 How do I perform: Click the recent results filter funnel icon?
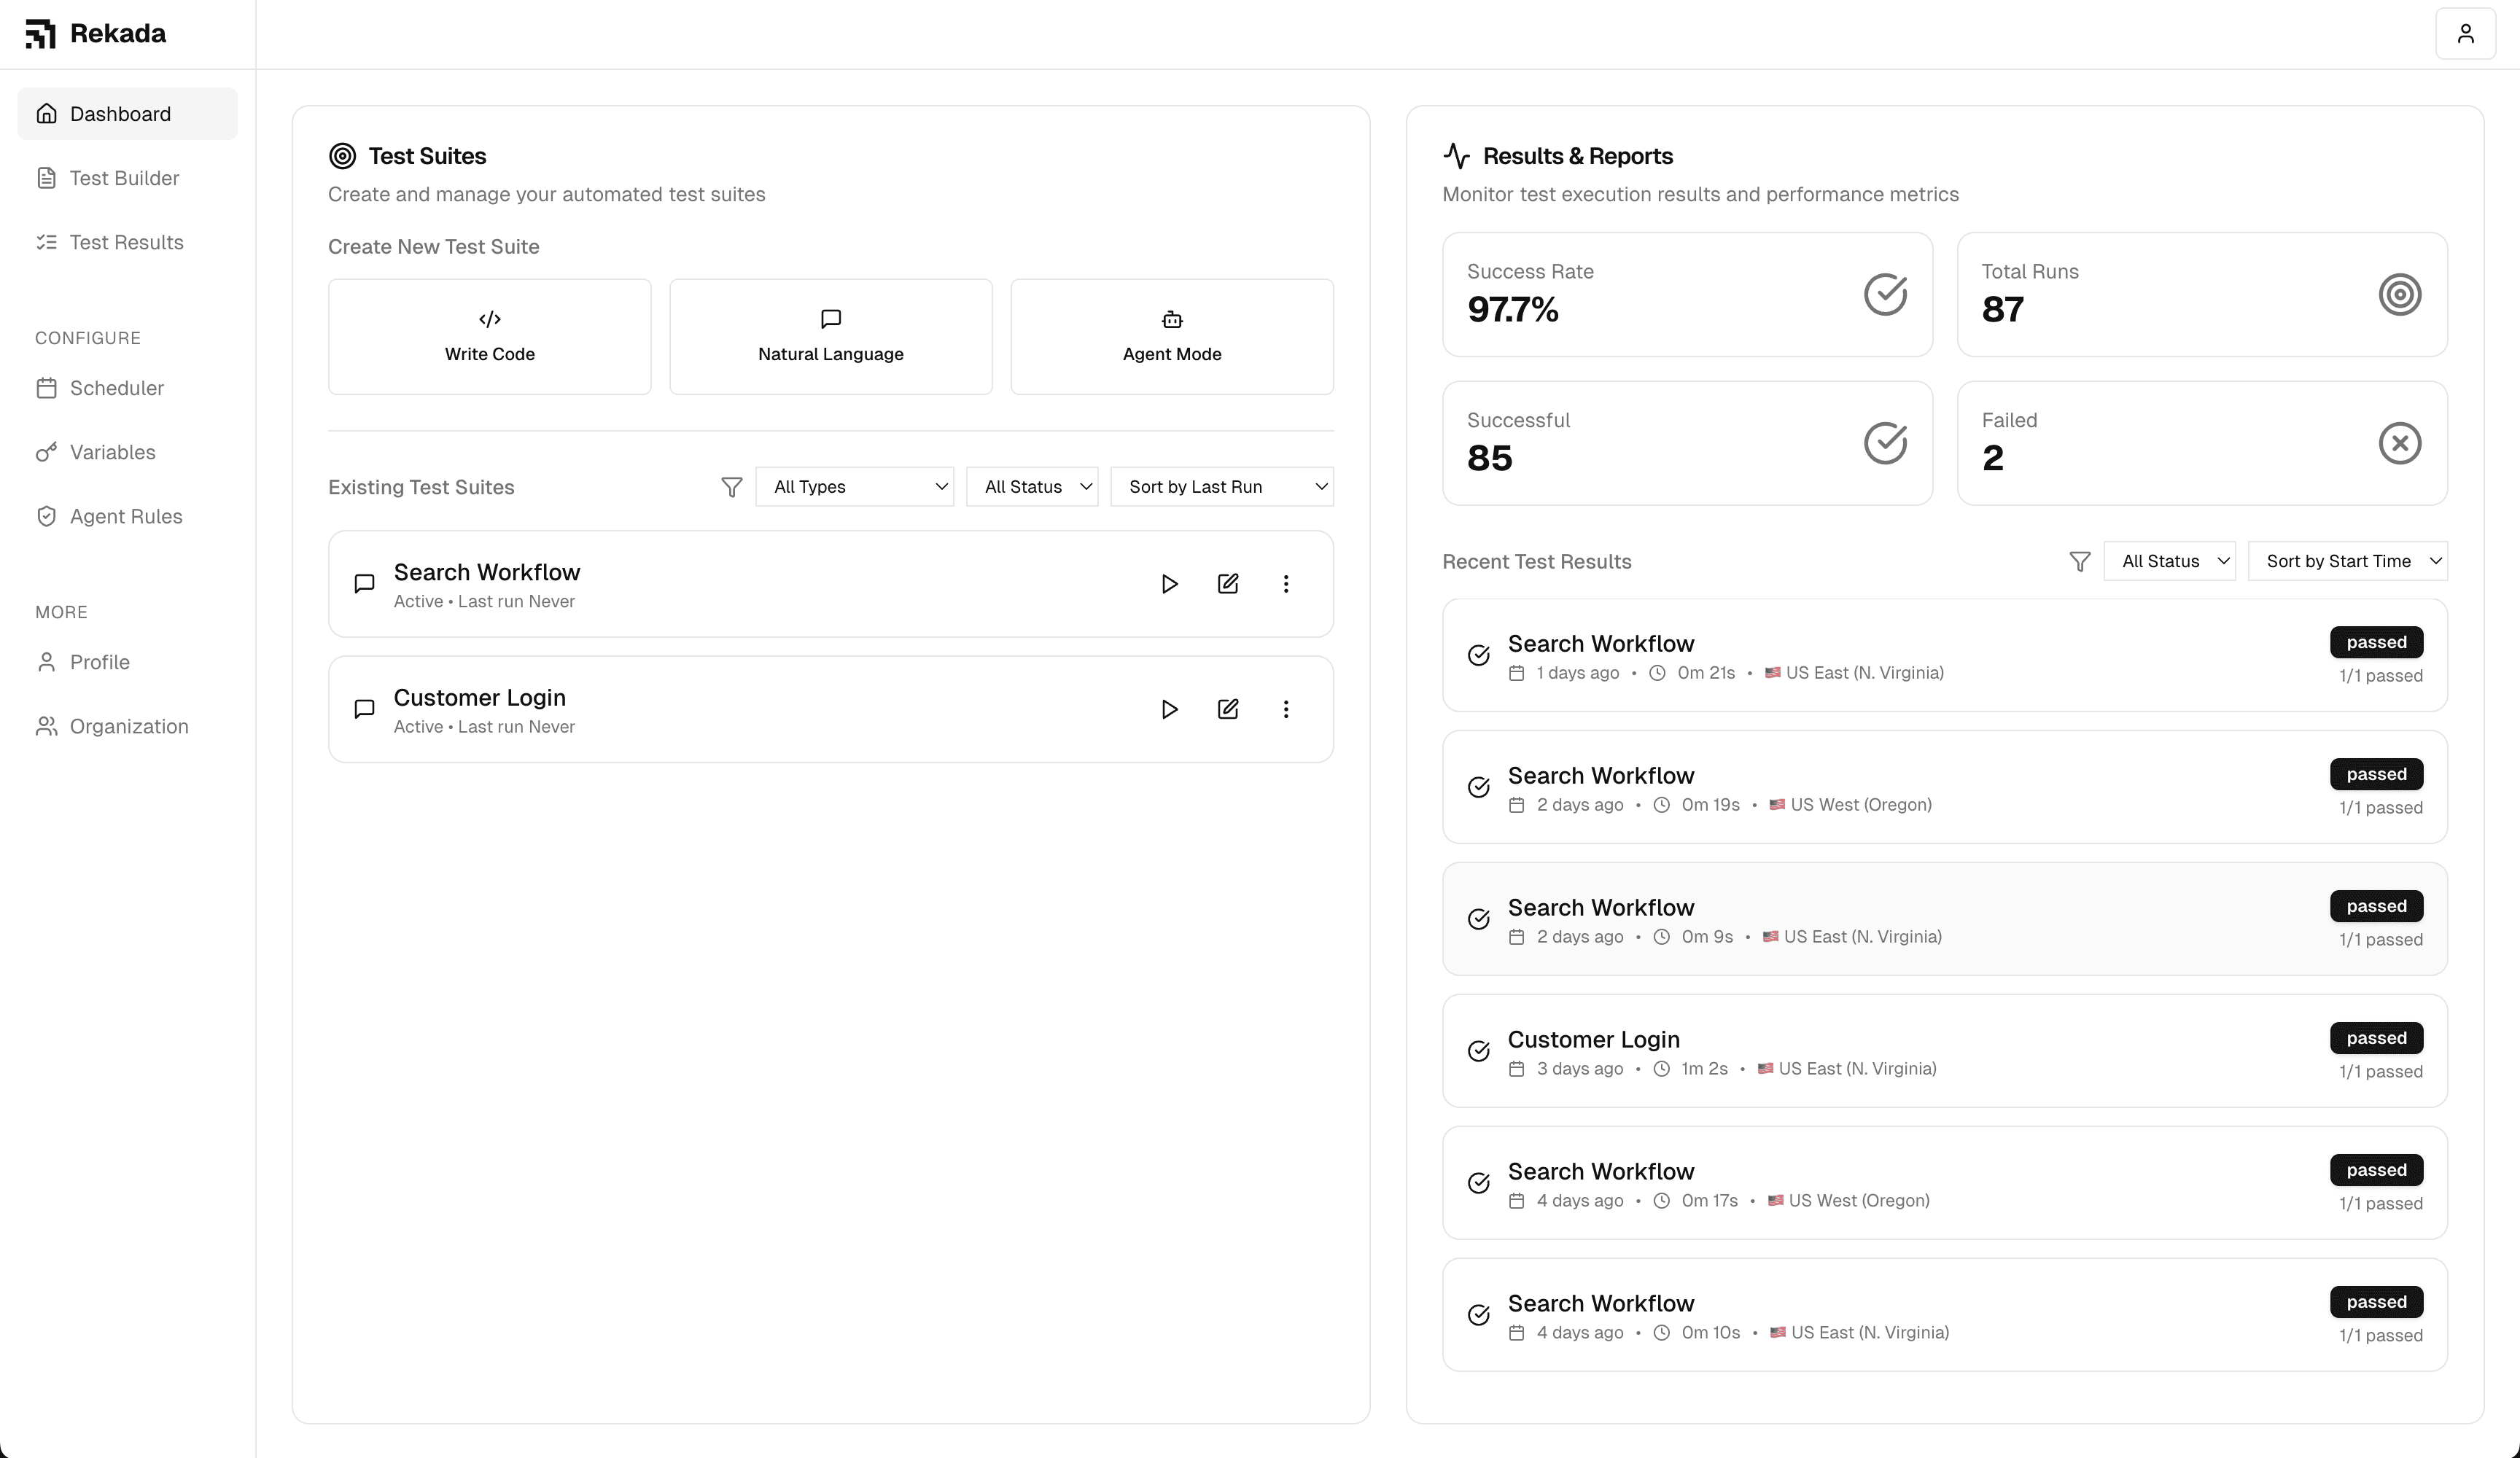coord(2080,562)
